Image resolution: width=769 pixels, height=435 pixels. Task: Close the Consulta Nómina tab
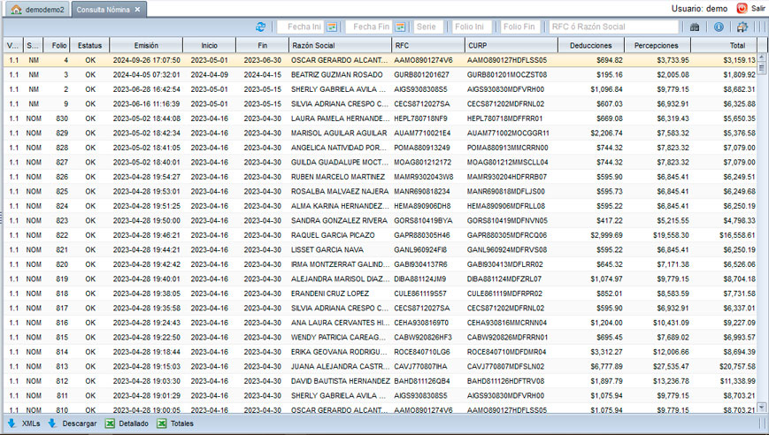pyautogui.click(x=137, y=10)
